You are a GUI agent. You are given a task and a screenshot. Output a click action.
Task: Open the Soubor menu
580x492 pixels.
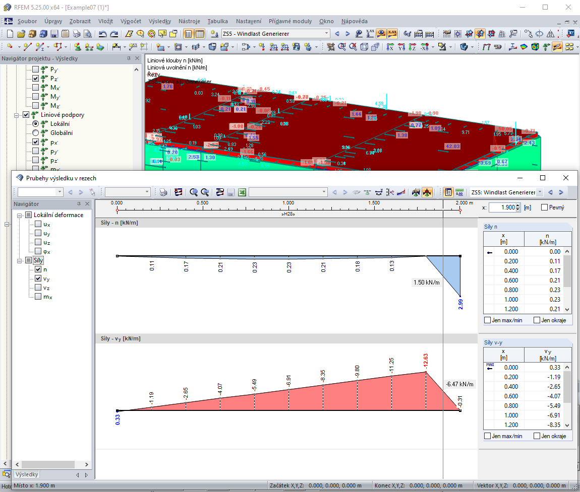coord(27,22)
